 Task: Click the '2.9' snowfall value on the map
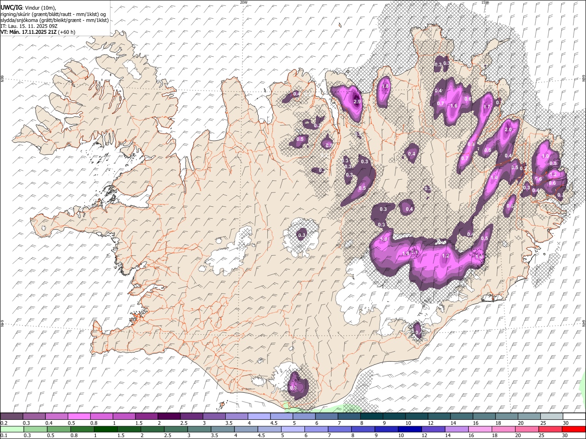coord(358,102)
